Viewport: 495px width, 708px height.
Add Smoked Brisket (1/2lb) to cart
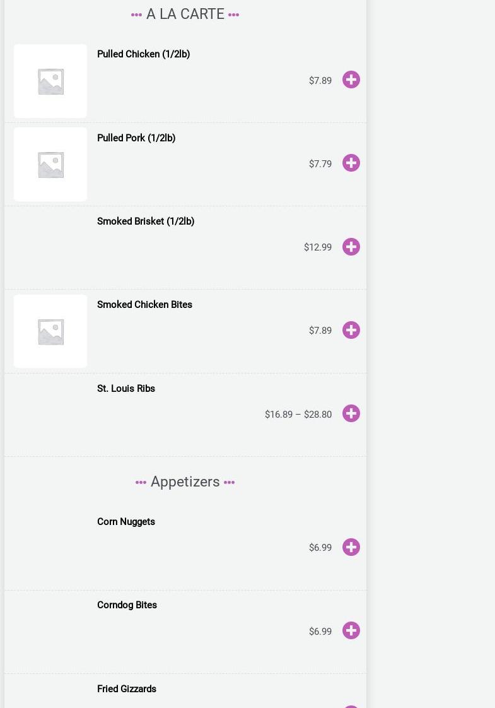click(x=351, y=247)
